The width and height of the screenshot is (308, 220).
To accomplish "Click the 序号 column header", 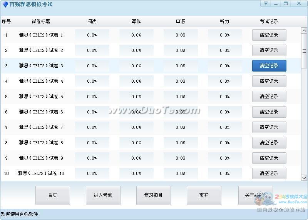I will 6,22.
